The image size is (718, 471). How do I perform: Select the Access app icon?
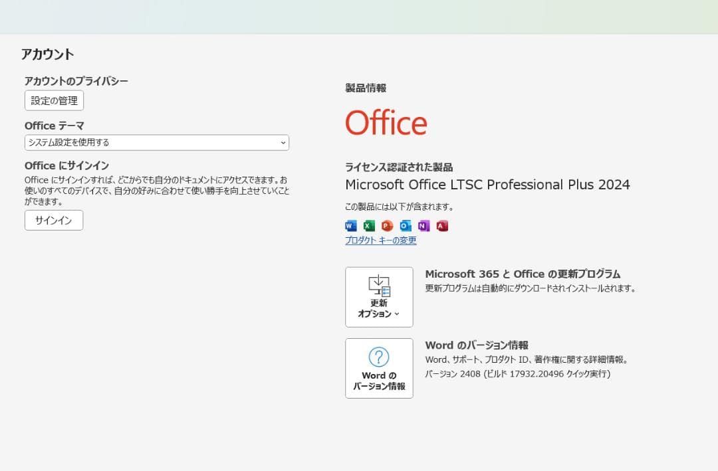pyautogui.click(x=442, y=226)
